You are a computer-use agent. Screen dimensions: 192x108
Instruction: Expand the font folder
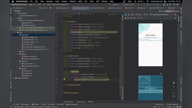tap(18, 52)
